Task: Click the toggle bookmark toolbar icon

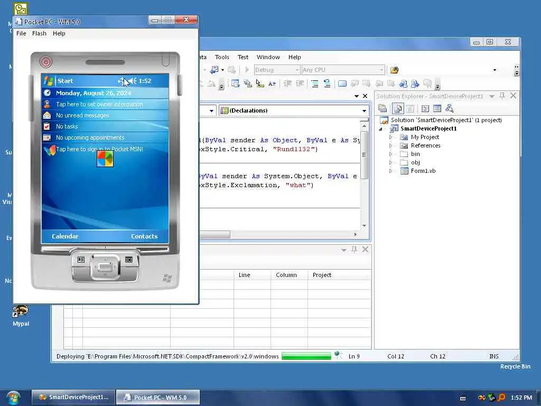Action: [342, 84]
